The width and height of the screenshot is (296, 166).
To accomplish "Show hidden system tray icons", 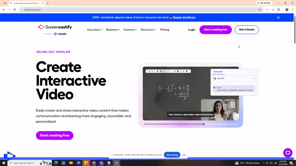I will click(x=264, y=163).
